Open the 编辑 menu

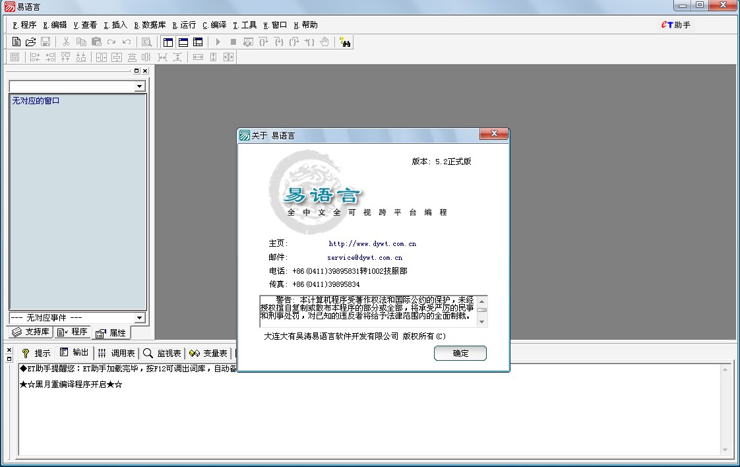55,25
